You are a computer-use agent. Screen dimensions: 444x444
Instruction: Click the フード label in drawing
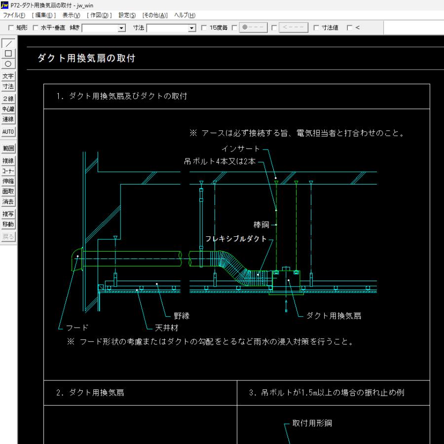77,328
